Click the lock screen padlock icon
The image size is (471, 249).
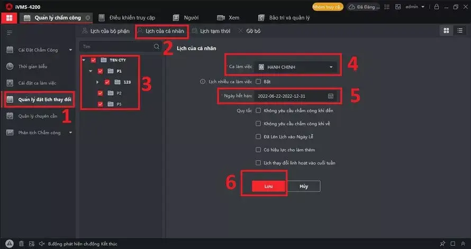click(x=437, y=6)
